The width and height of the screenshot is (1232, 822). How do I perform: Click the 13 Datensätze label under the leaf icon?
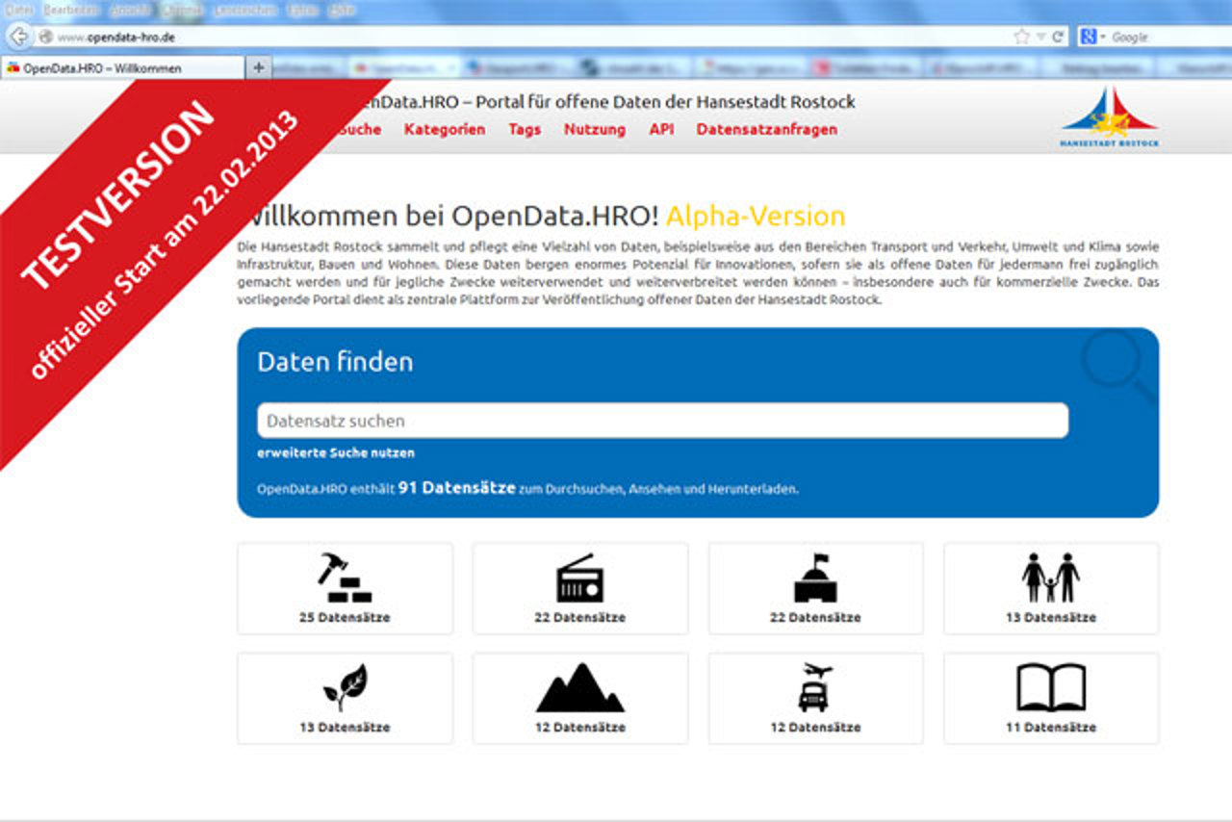[x=345, y=727]
